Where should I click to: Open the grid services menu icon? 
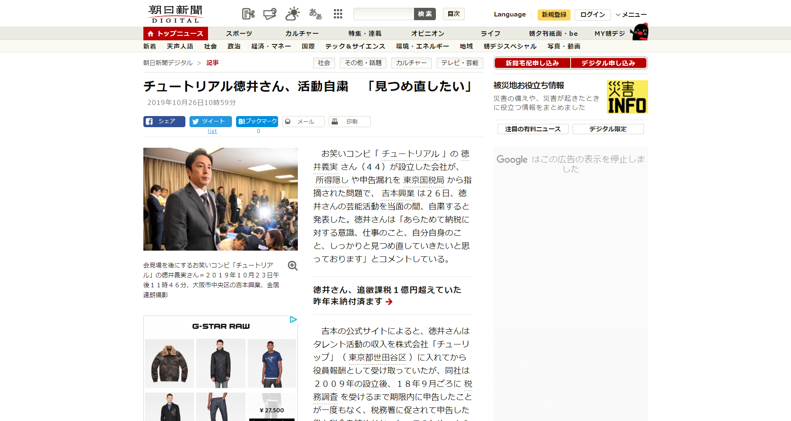(338, 14)
